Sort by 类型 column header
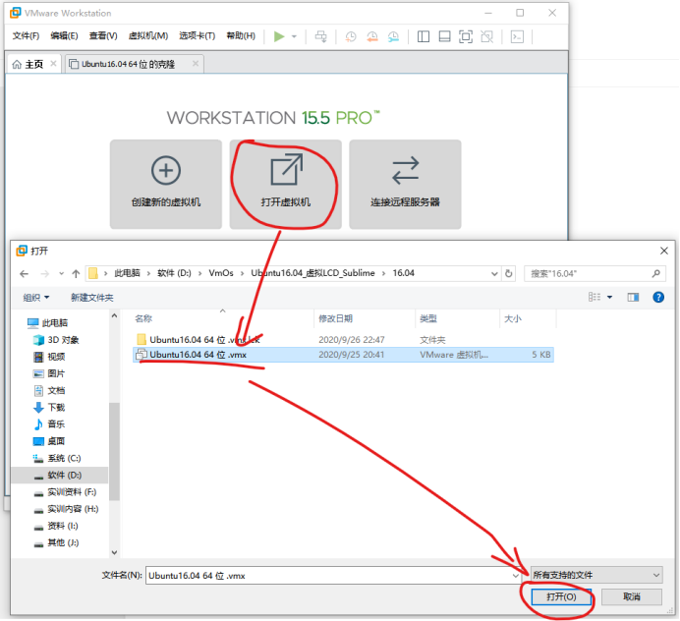Screen dimensions: 680x621 click(458, 318)
